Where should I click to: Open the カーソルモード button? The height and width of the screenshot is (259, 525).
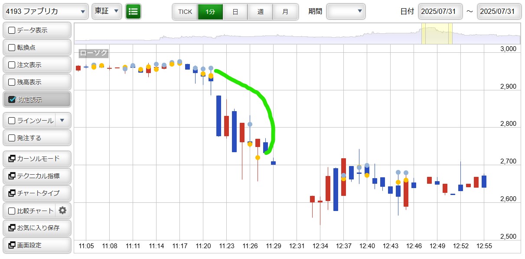[x=37, y=159]
